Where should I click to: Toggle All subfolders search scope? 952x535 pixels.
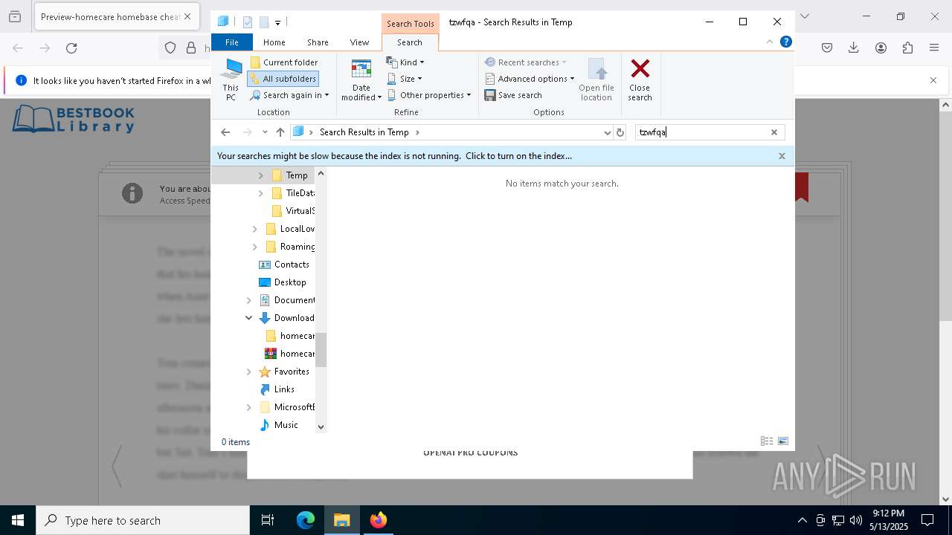click(283, 79)
